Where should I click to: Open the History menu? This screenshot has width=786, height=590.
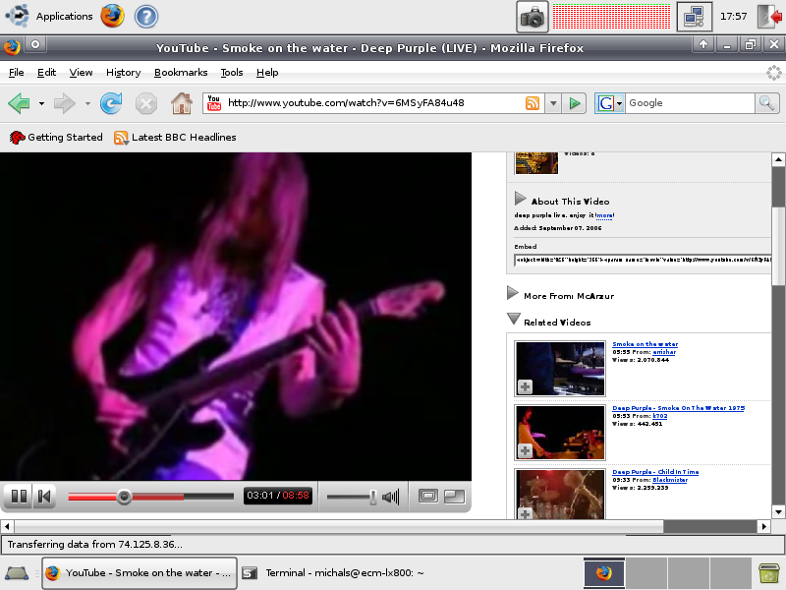point(124,73)
